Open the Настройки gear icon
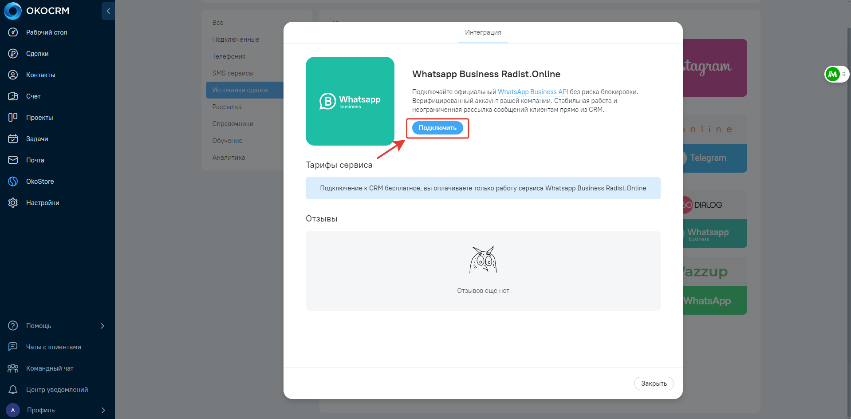 point(13,203)
